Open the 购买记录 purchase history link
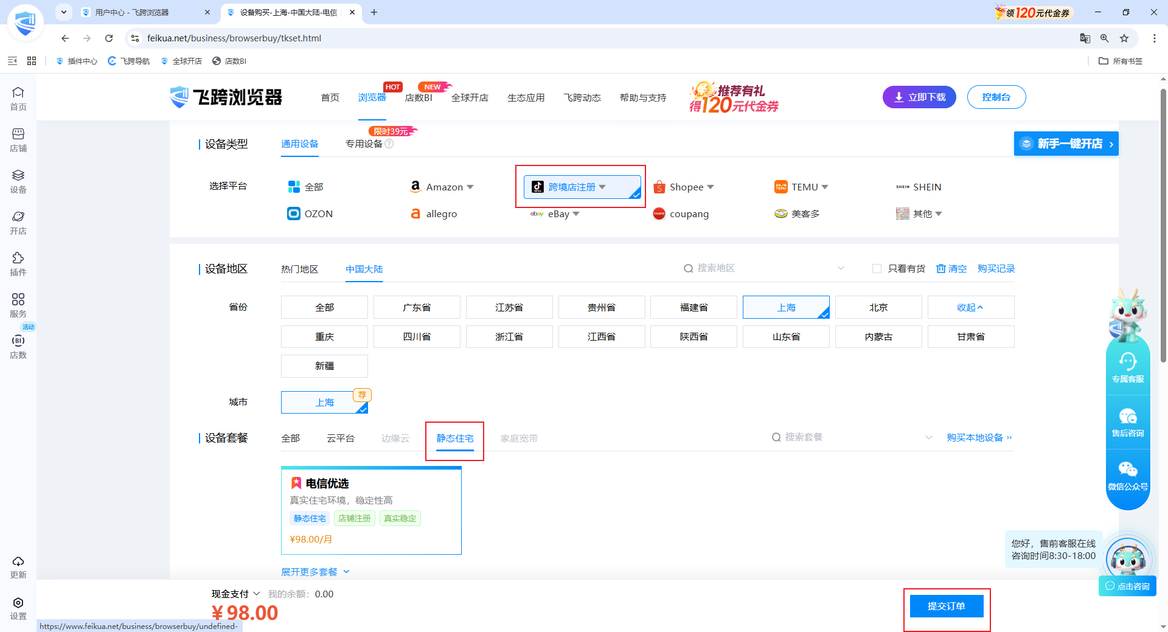 (996, 269)
